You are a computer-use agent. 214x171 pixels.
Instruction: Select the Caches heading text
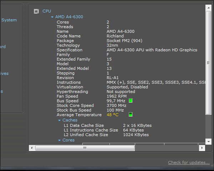[70, 120]
